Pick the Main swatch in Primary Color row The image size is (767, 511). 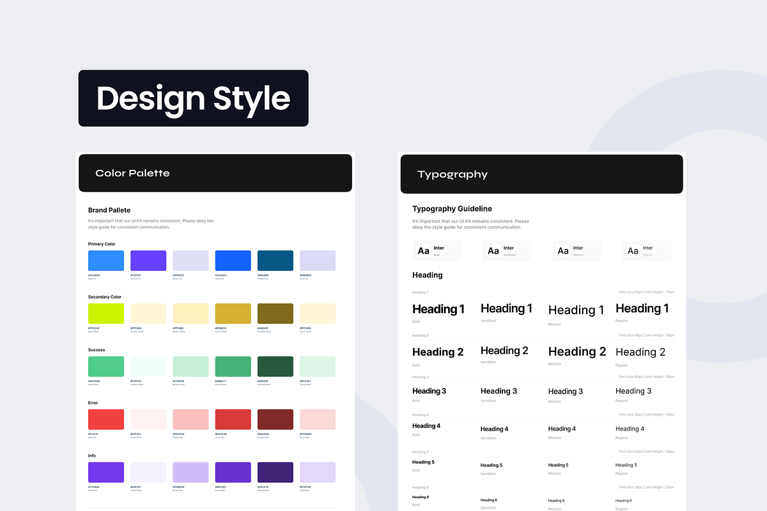[106, 261]
